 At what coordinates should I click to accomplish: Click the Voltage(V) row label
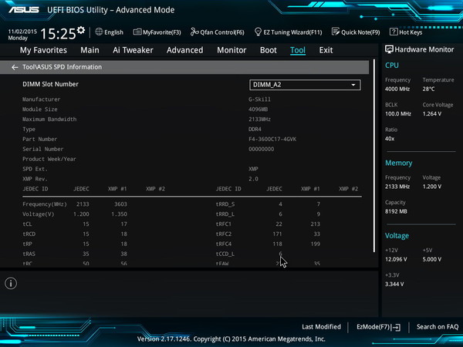39,214
